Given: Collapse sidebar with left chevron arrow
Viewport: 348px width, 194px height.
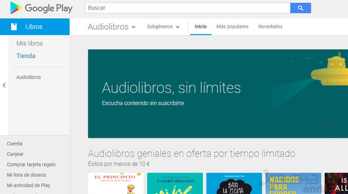Looking at the screenshot, I should 4,86.
